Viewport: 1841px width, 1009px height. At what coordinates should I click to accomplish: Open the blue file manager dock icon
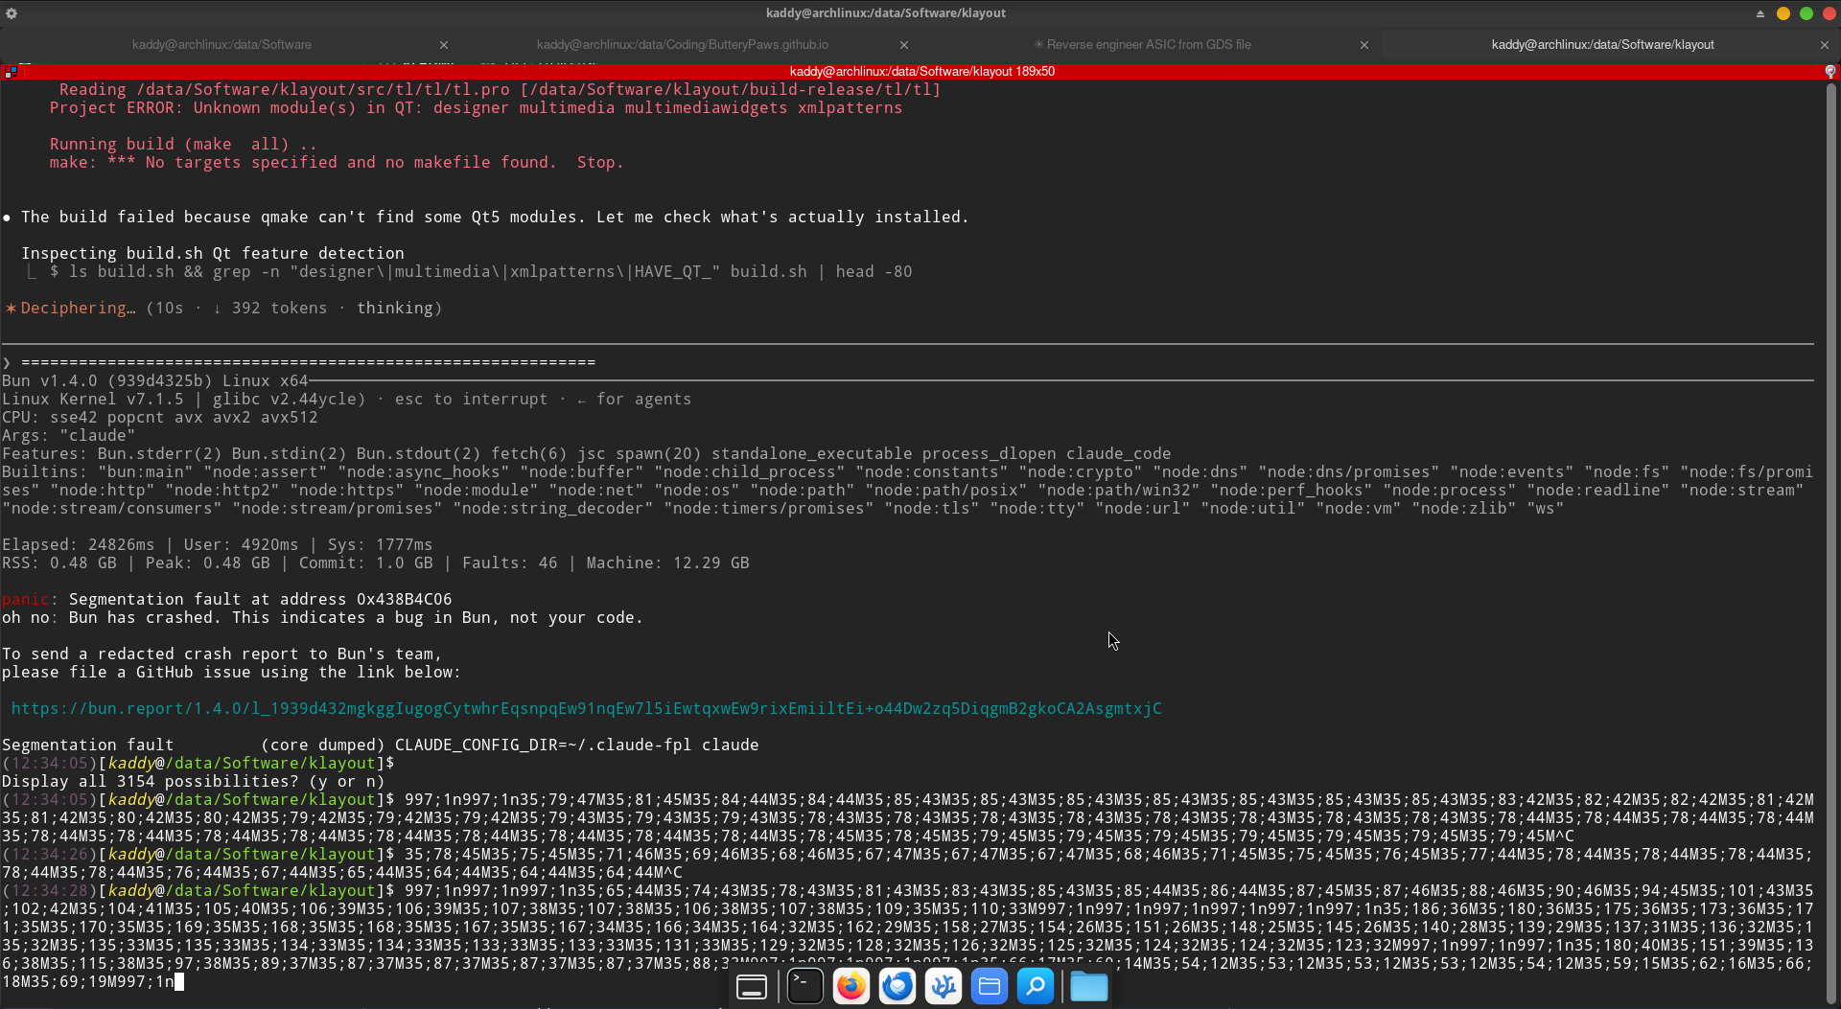[989, 986]
